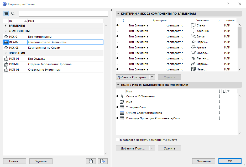Screen dimensions: 246x167
Task: Click the scheme search input field
Action: [x=63, y=14]
